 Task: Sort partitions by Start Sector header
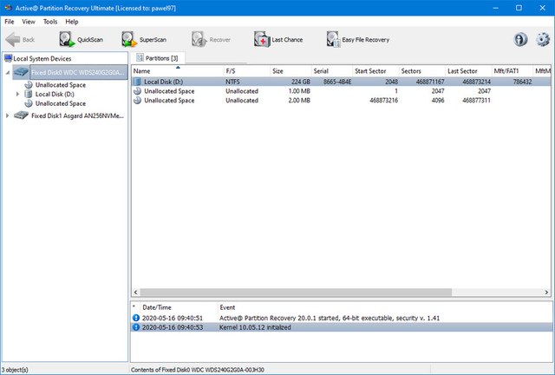(x=370, y=70)
